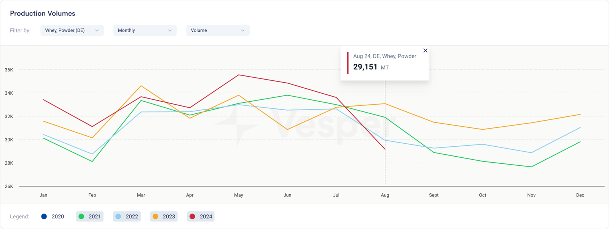Click the chevron arrow in Monthly dropdown
The height and width of the screenshot is (229, 609).
click(x=170, y=30)
